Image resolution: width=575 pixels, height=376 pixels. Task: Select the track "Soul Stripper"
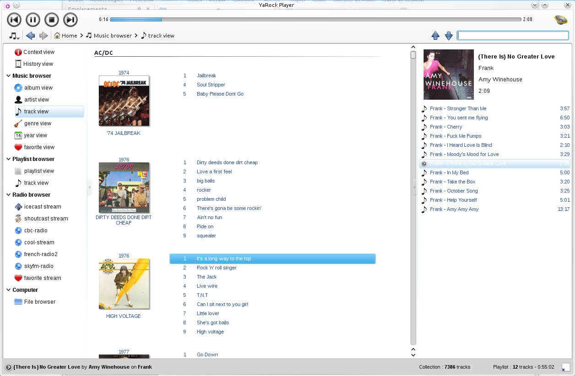(211, 85)
